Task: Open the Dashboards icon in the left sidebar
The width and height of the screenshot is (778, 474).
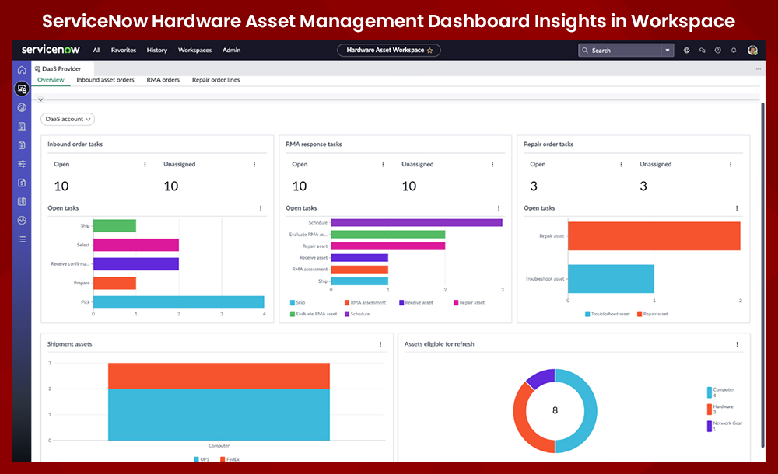Action: click(22, 106)
